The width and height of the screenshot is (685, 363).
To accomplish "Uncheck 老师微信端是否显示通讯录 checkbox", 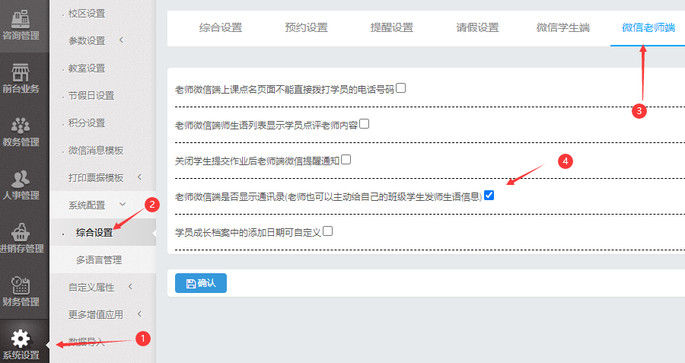I will pos(489,196).
